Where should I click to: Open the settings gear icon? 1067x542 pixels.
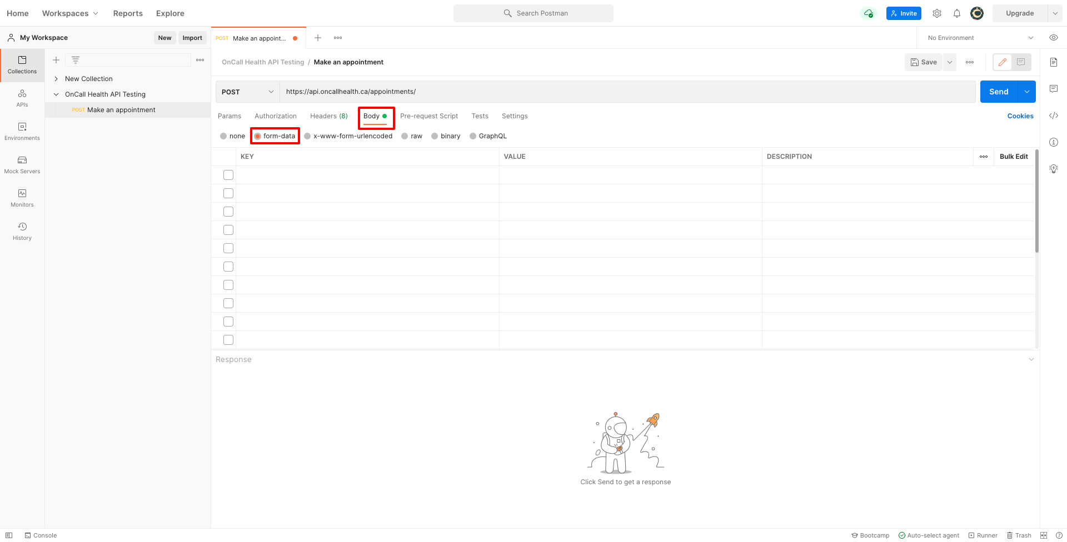click(x=937, y=13)
